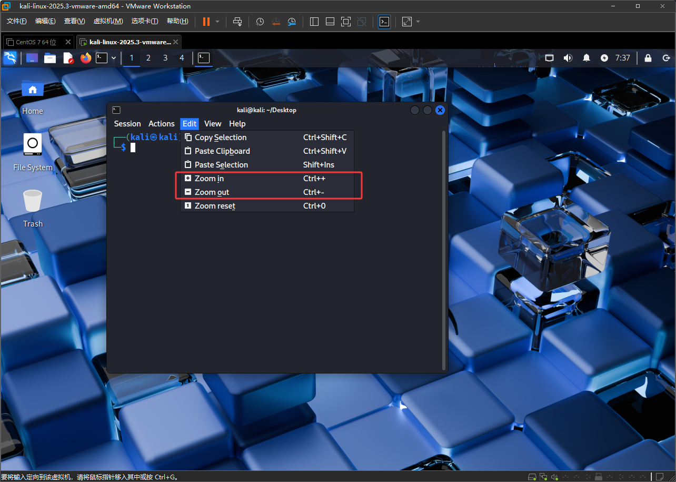Choose Zoom in from the Edit menu

click(267, 179)
